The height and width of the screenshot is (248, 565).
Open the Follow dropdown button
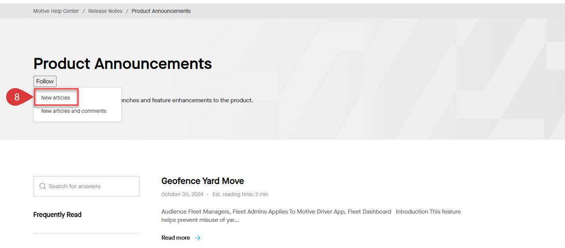point(45,81)
